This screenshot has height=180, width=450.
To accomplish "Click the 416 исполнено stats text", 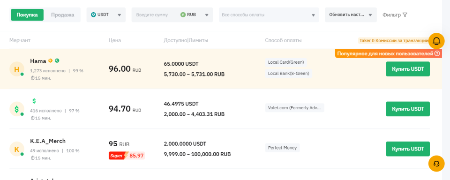I will pyautogui.click(x=46, y=111).
